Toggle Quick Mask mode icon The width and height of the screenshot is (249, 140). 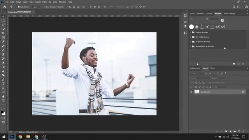[x=3, y=118]
